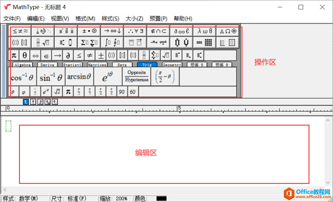Select the Matrices tab

click(x=97, y=64)
